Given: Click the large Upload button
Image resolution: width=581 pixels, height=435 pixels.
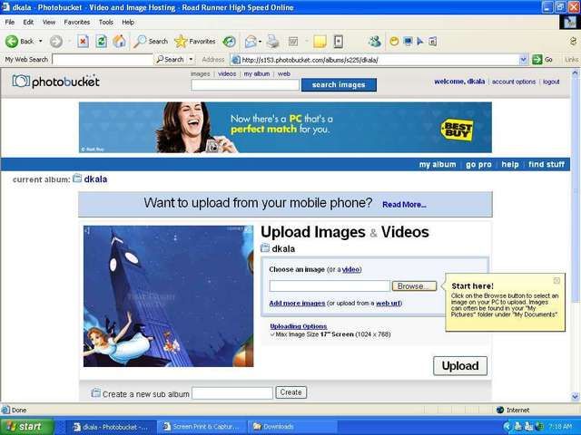Looking at the screenshot, I should 460,366.
